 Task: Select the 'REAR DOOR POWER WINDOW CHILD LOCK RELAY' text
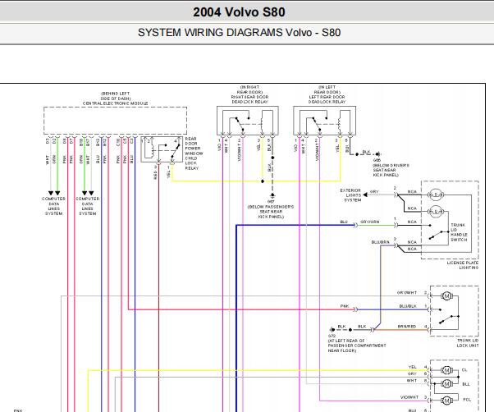(194, 153)
